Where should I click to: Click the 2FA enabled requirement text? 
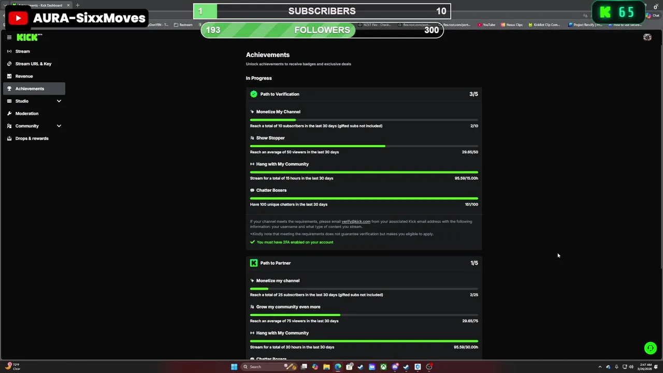(x=295, y=242)
